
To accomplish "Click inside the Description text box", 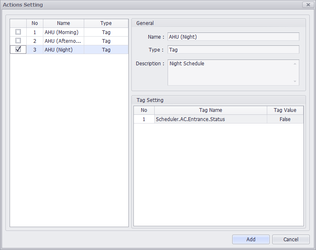I will pyautogui.click(x=230, y=72).
